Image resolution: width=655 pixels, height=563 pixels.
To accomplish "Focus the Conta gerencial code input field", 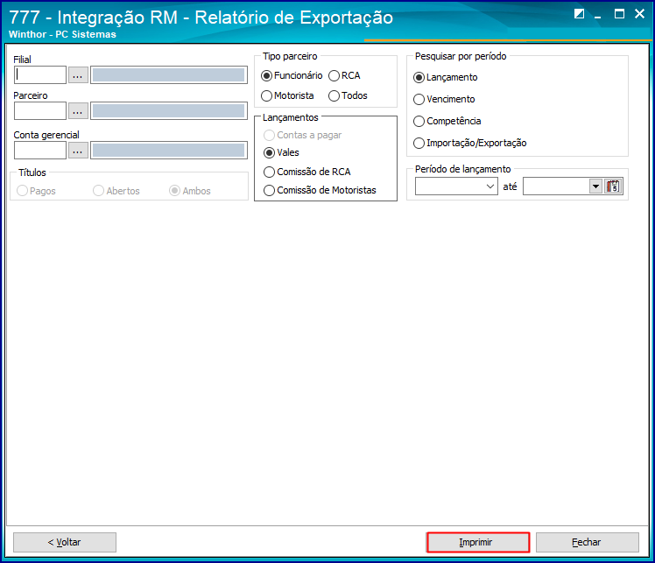I will (x=40, y=150).
